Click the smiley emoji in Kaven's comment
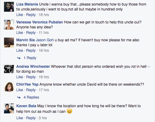The image size is (155, 122). 69,111
